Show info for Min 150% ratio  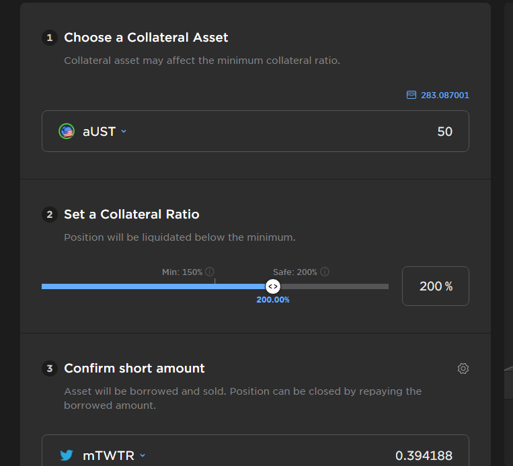pyautogui.click(x=209, y=272)
